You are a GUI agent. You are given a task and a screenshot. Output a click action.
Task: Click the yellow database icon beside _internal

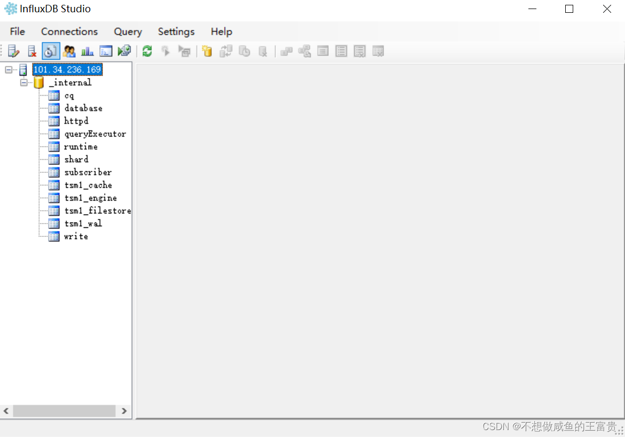click(x=38, y=83)
